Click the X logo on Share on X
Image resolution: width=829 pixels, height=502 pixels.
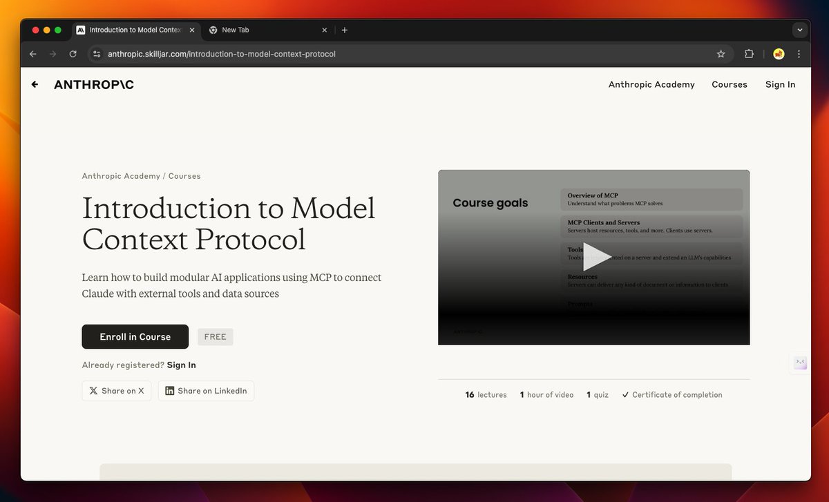pyautogui.click(x=93, y=391)
